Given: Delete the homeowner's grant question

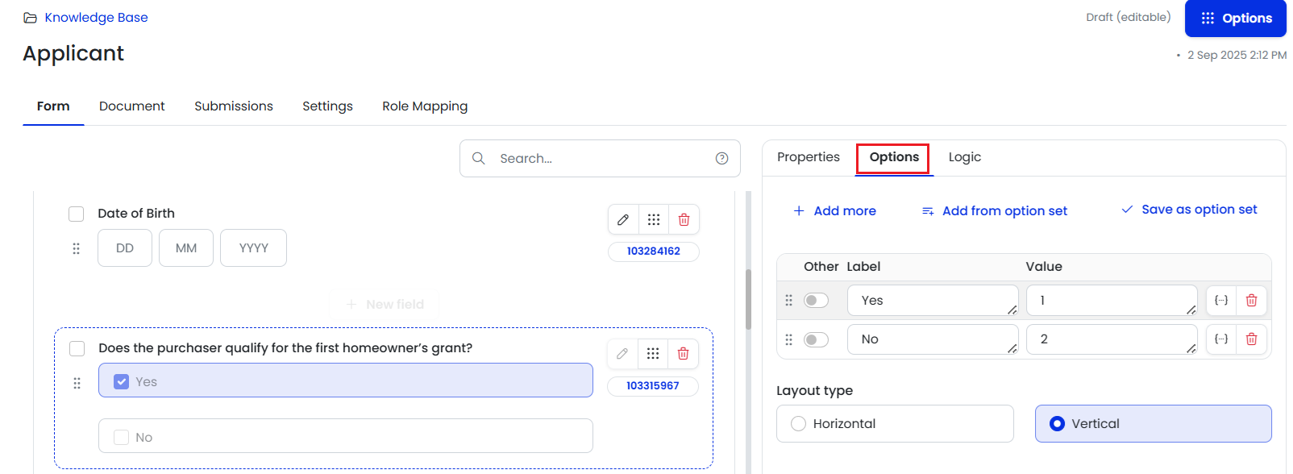Looking at the screenshot, I should [x=683, y=353].
